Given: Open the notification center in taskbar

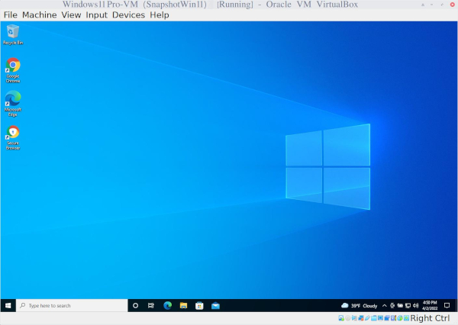Looking at the screenshot, I should pyautogui.click(x=447, y=305).
